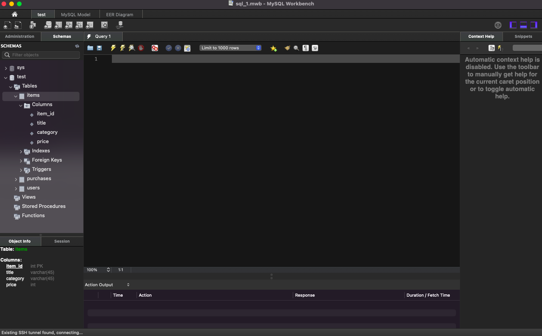Save the script to a file

point(99,48)
